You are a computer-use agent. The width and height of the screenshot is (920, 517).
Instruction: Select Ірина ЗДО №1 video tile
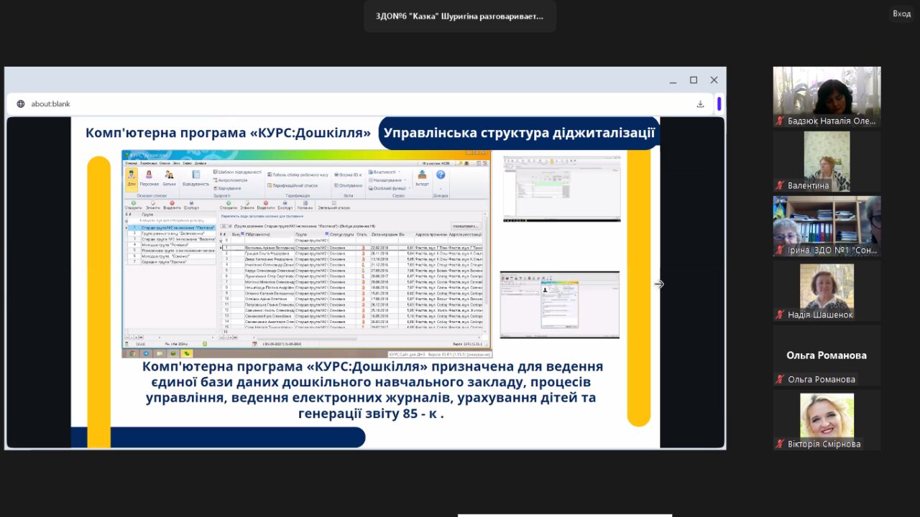(x=827, y=226)
